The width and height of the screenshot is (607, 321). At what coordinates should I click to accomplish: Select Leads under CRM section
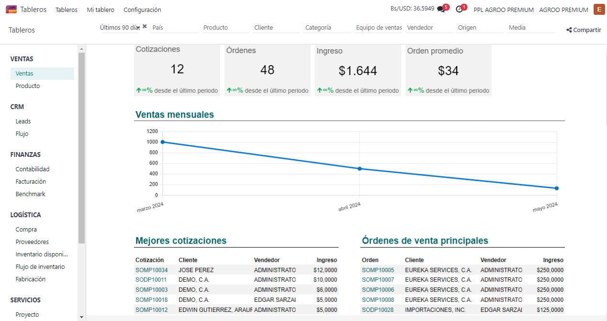click(x=23, y=122)
